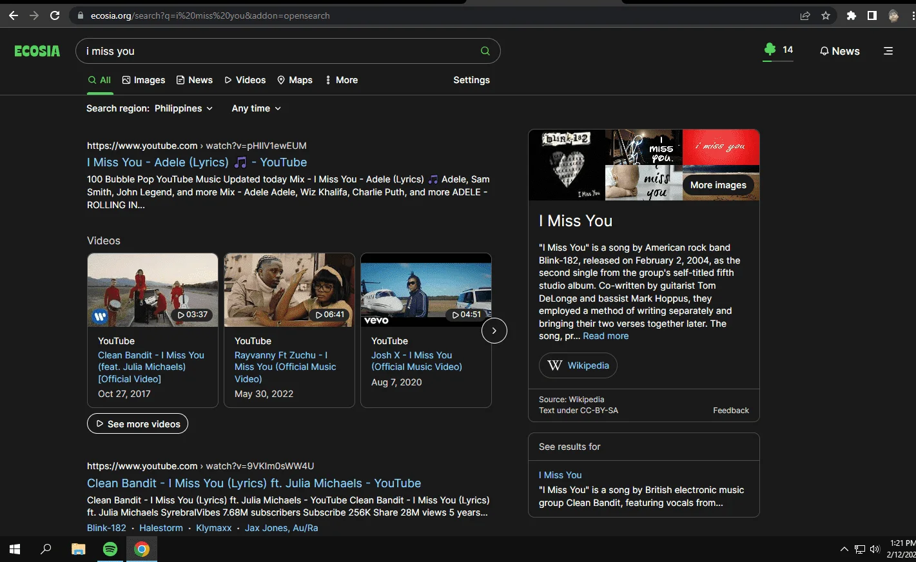This screenshot has height=562, width=916.
Task: Click the Klymaxx related link
Action: pyautogui.click(x=214, y=528)
